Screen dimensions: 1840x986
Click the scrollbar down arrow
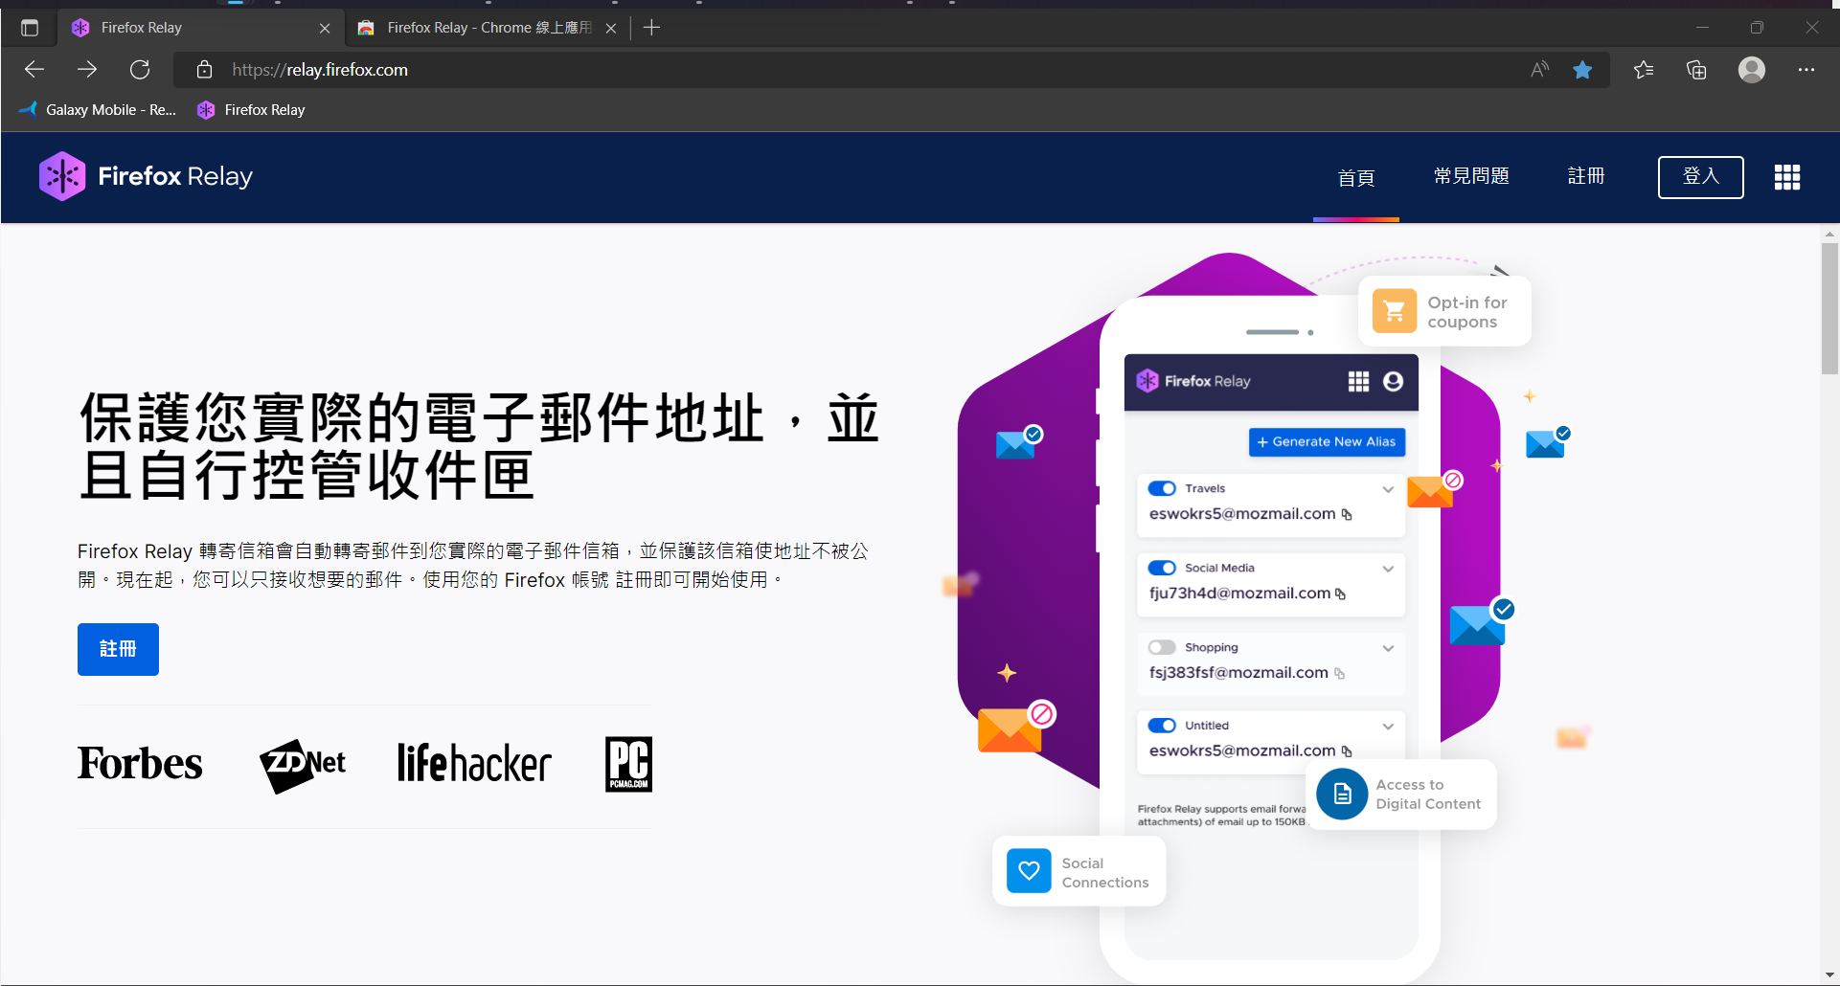pyautogui.click(x=1829, y=975)
